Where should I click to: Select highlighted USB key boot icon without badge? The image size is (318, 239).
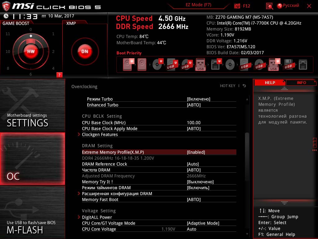pyautogui.click(x=200, y=65)
